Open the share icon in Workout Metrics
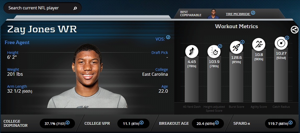The height and width of the screenshot is (133, 300). pyautogui.click(x=295, y=30)
